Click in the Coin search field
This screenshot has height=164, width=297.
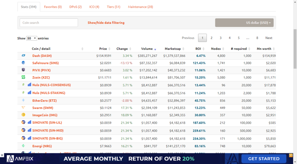click(49, 23)
